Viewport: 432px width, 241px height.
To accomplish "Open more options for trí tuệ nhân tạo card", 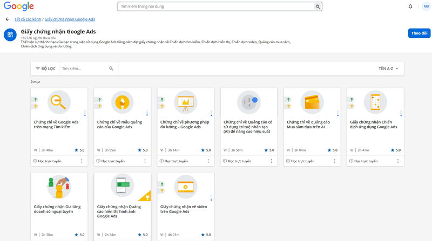I will (x=272, y=161).
